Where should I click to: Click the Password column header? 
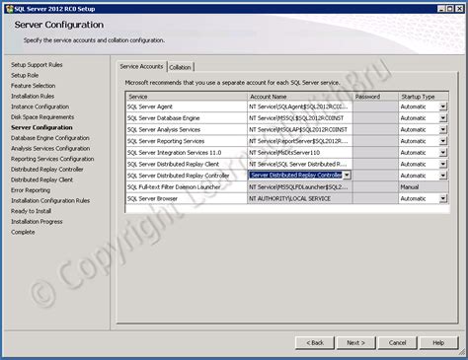(375, 97)
